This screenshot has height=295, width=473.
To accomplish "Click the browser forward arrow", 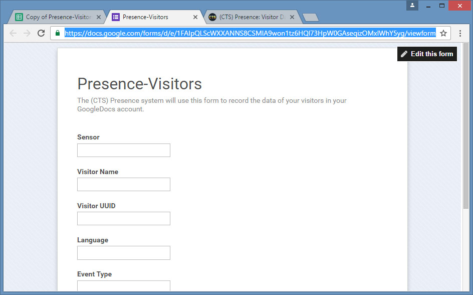I will click(27, 33).
